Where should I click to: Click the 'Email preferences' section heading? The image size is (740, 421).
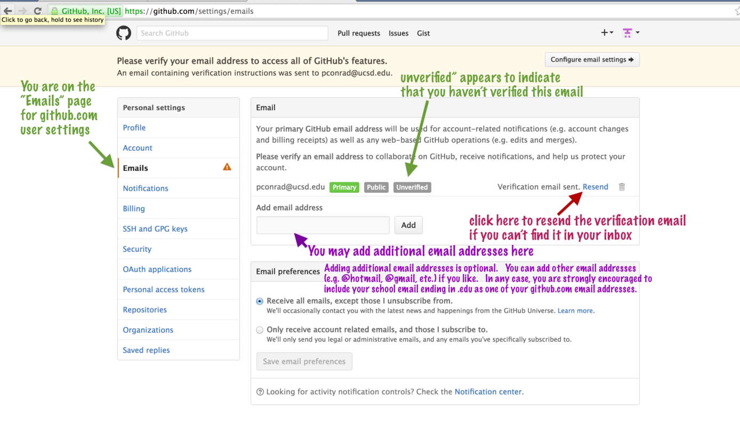tap(288, 271)
